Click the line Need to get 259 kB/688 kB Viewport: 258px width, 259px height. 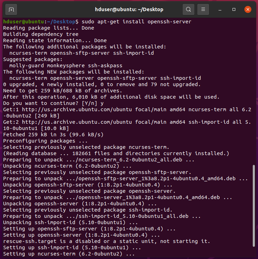click(x=62, y=91)
